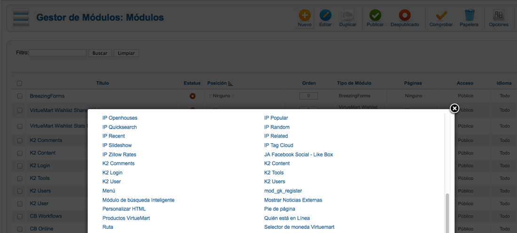This screenshot has height=233, width=517.
Task: Select Selector de moneda Virtuemart
Action: pyautogui.click(x=299, y=227)
